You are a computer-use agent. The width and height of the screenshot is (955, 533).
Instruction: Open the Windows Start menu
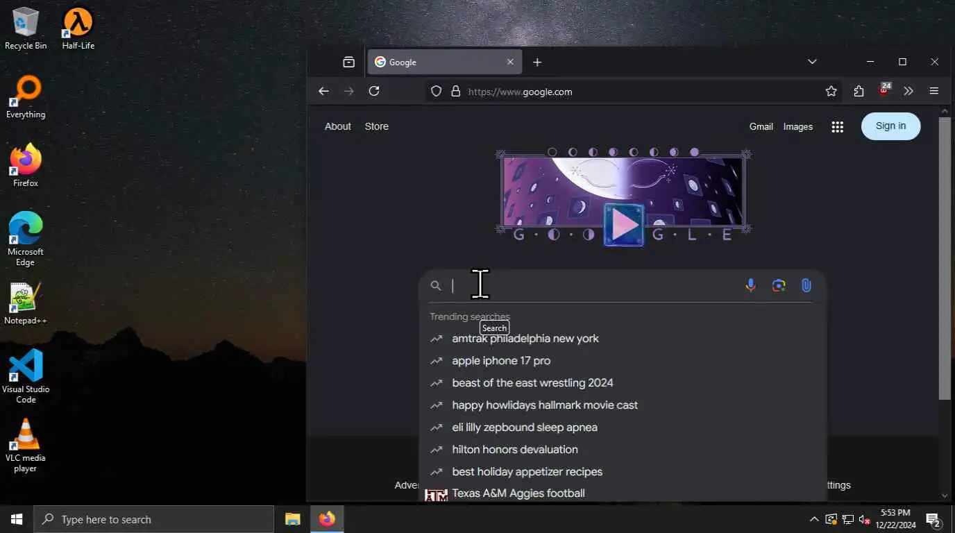tap(17, 519)
